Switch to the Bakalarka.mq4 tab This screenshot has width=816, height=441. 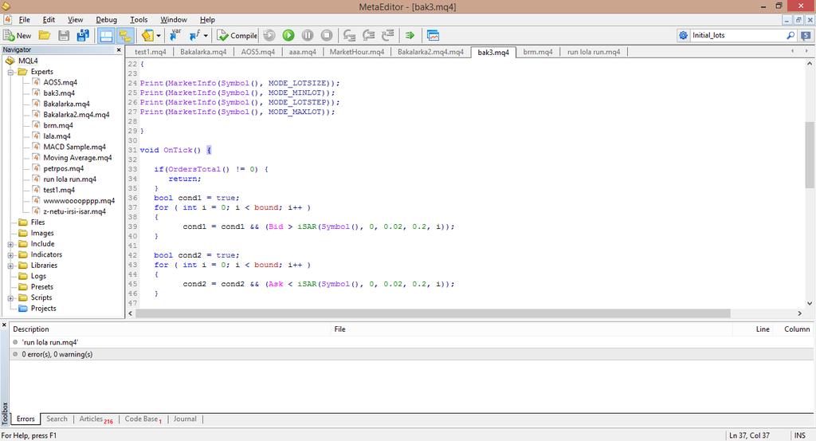(203, 52)
